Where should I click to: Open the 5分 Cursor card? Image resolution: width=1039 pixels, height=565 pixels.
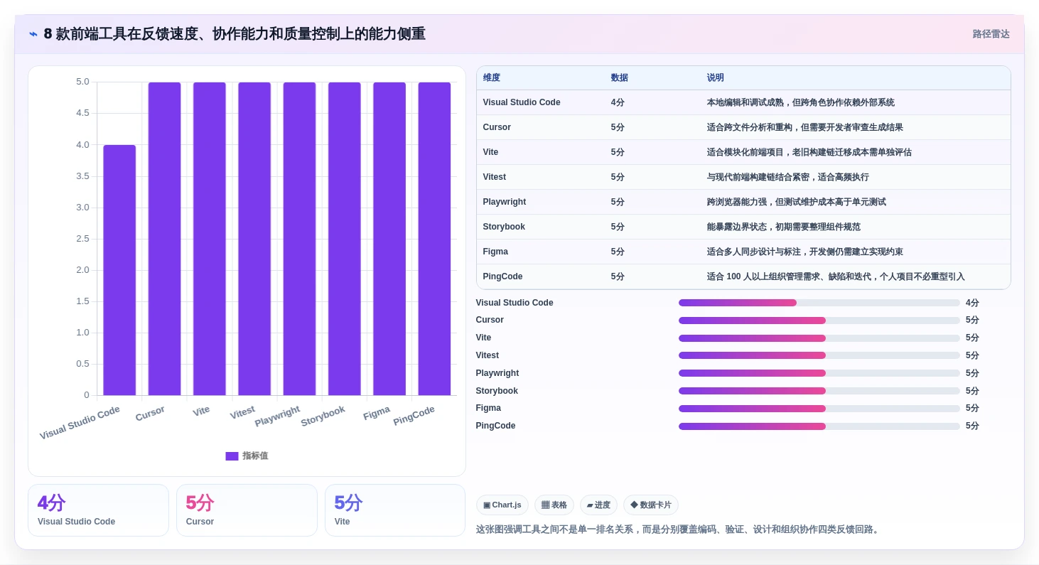coord(247,510)
